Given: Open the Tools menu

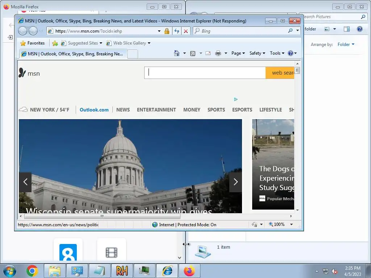Looking at the screenshot, I should point(277,53).
